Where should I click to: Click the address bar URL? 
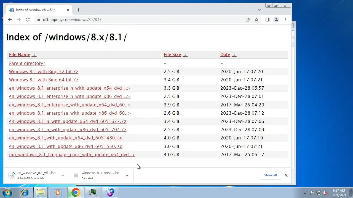[x=72, y=20]
